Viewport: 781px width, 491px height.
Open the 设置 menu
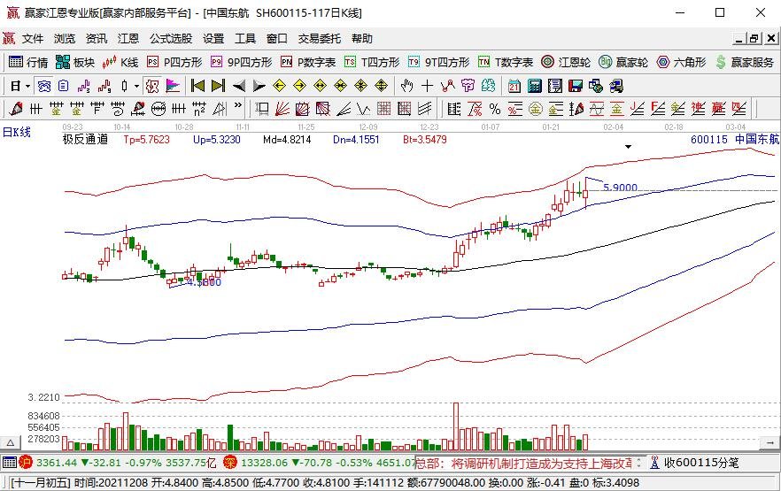(213, 39)
